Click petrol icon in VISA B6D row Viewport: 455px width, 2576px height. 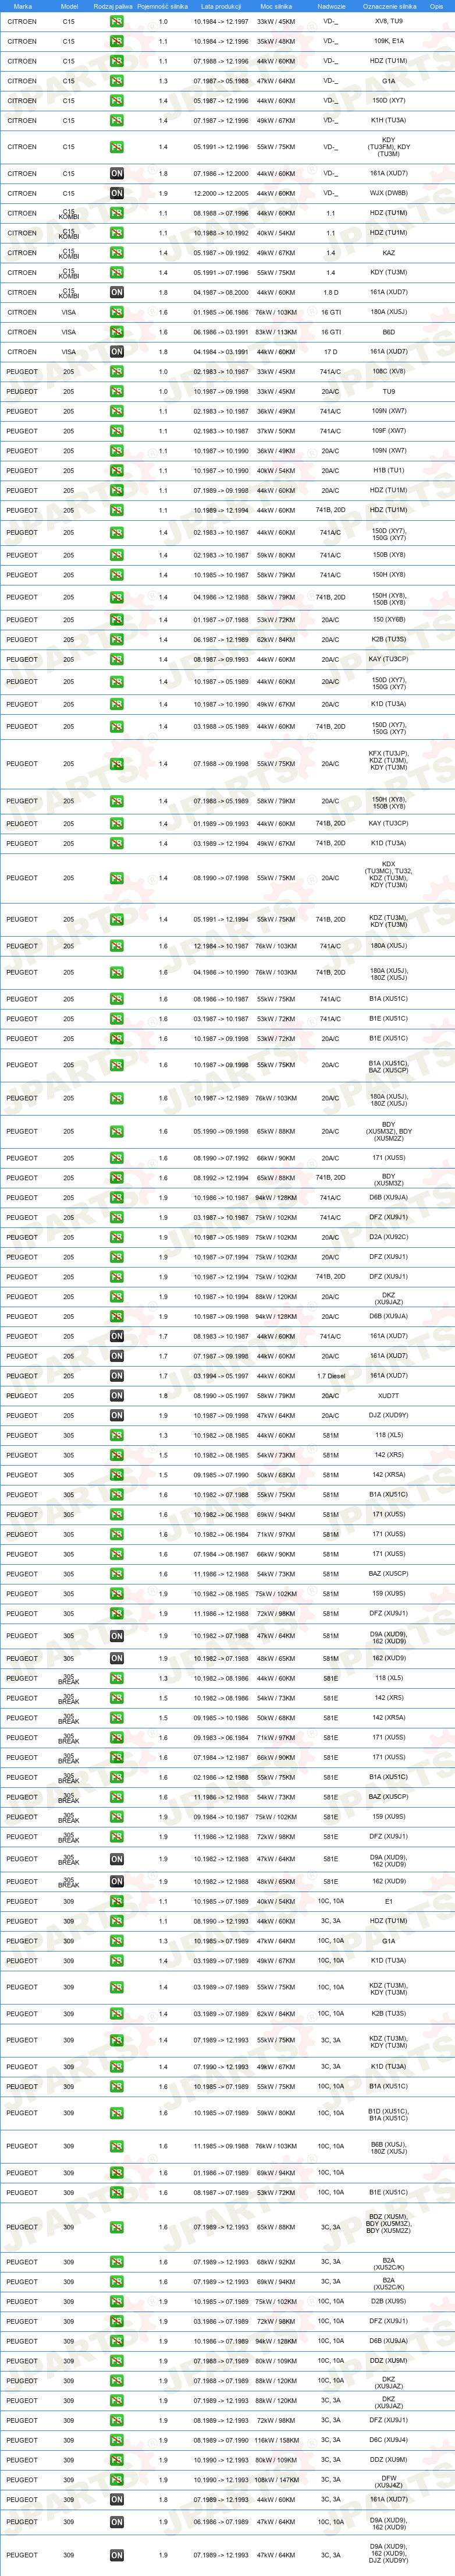117,332
